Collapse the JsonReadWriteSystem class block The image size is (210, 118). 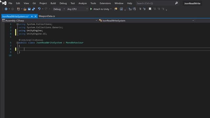[x=17, y=43]
